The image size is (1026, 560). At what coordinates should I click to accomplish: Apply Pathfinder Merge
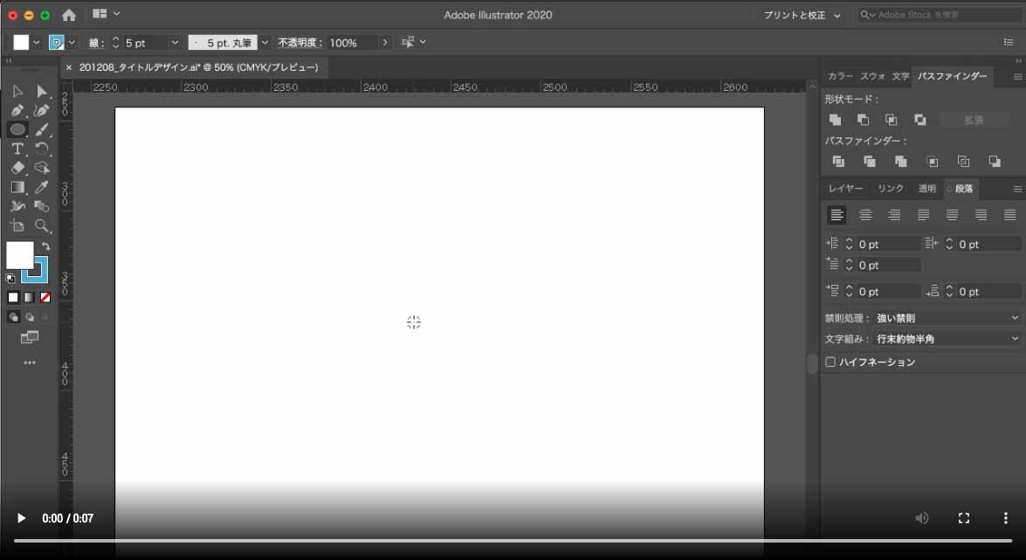tap(901, 161)
